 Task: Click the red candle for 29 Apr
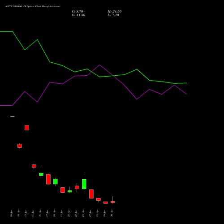[106, 202]
